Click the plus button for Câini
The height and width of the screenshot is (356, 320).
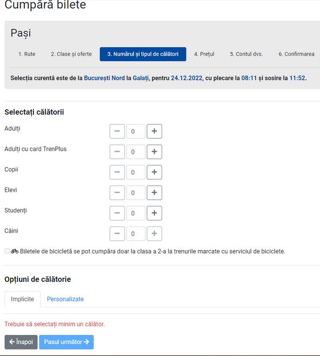pyautogui.click(x=154, y=233)
